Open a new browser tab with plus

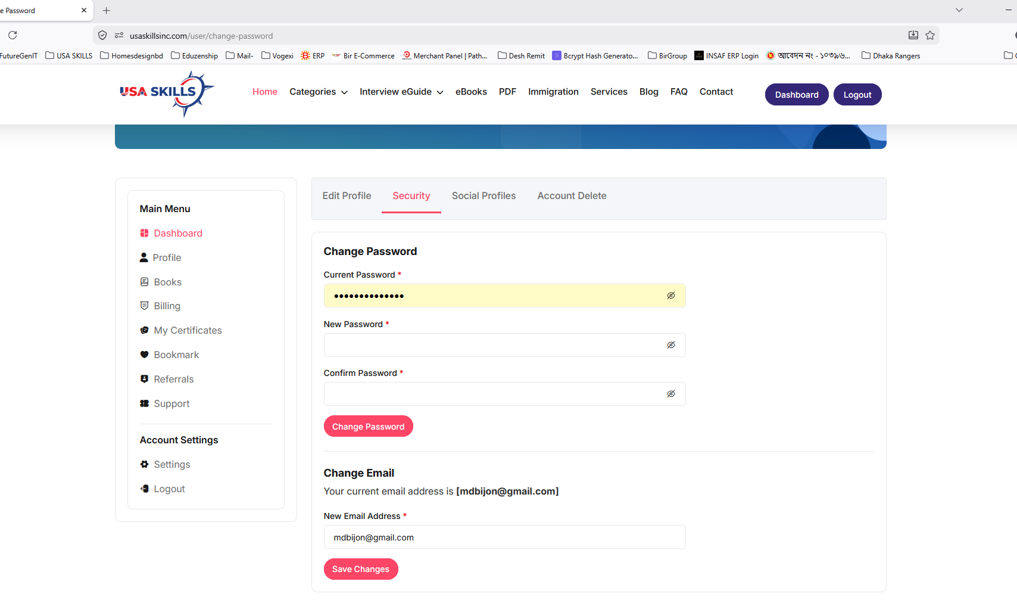[107, 11]
